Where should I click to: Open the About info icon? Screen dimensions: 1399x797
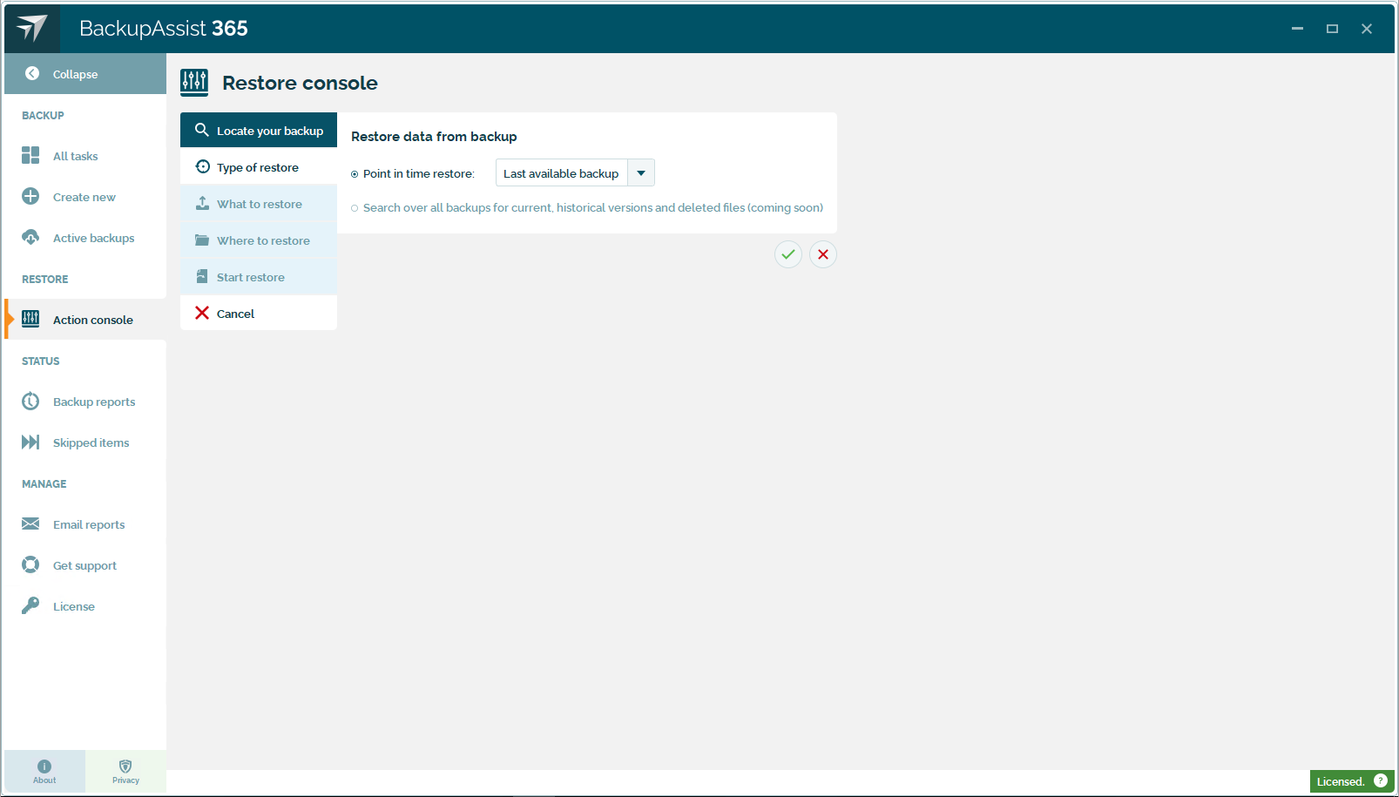pos(44,767)
